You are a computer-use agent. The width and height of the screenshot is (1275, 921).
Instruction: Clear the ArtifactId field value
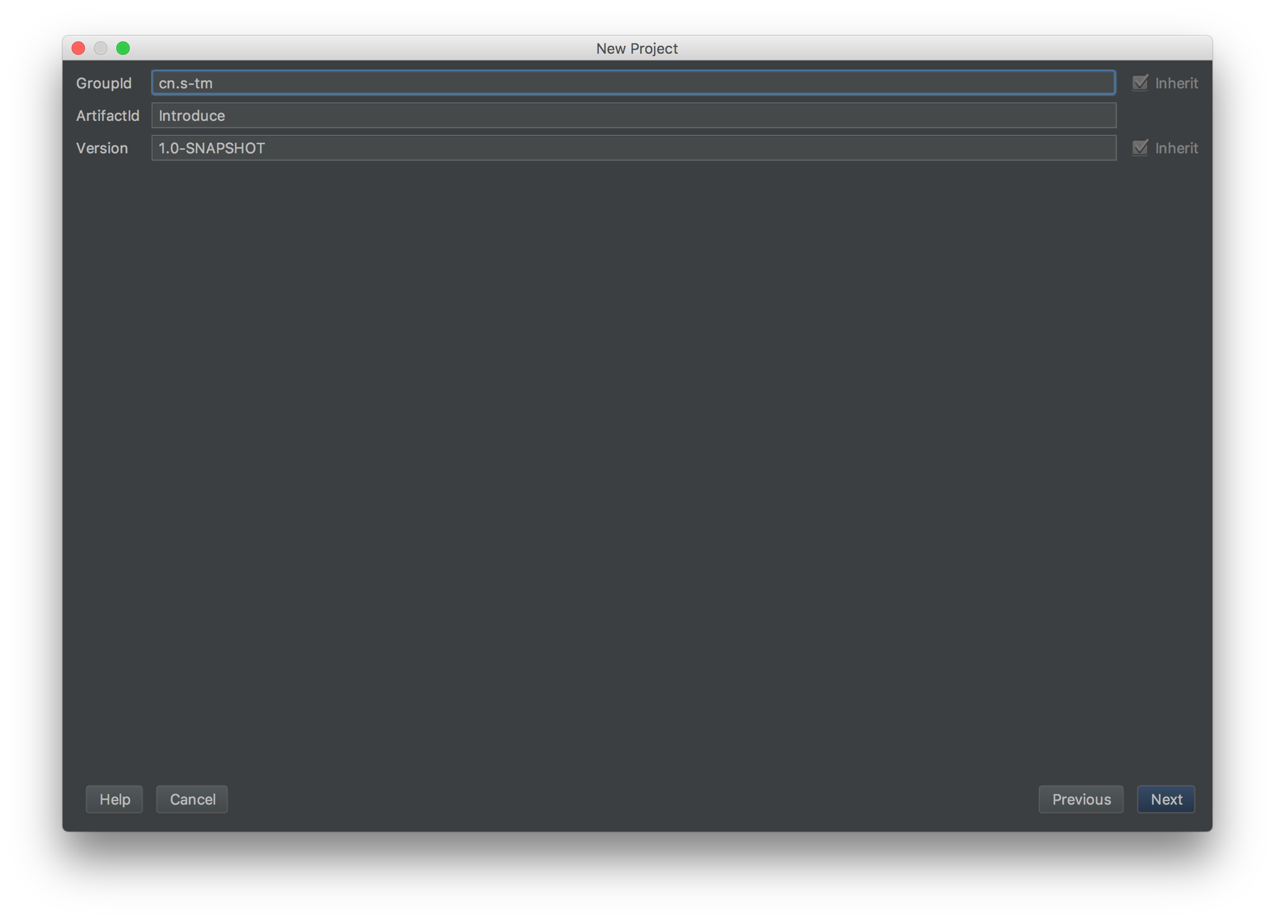coord(634,115)
